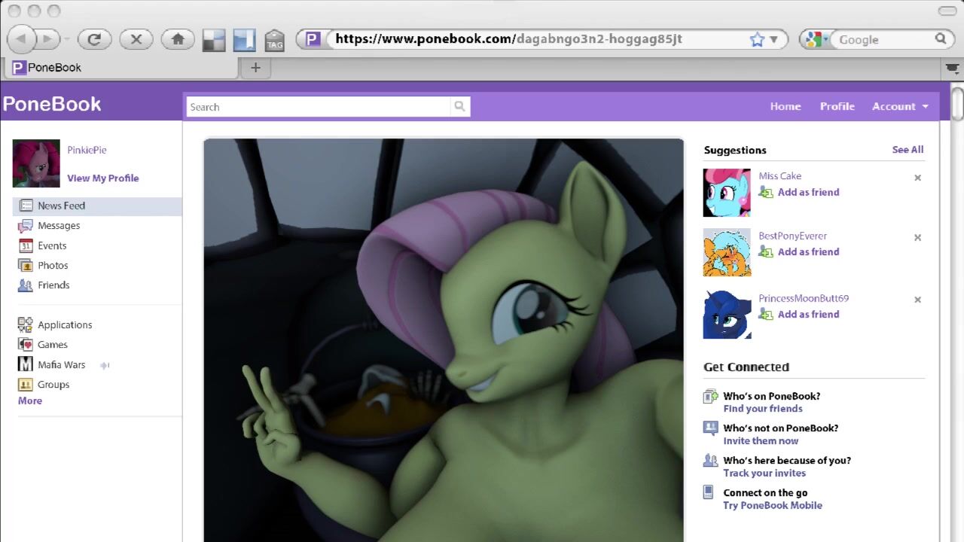Screen dimensions: 964x542
Task: Dismiss the Miss Cake suggestion
Action: [917, 178]
